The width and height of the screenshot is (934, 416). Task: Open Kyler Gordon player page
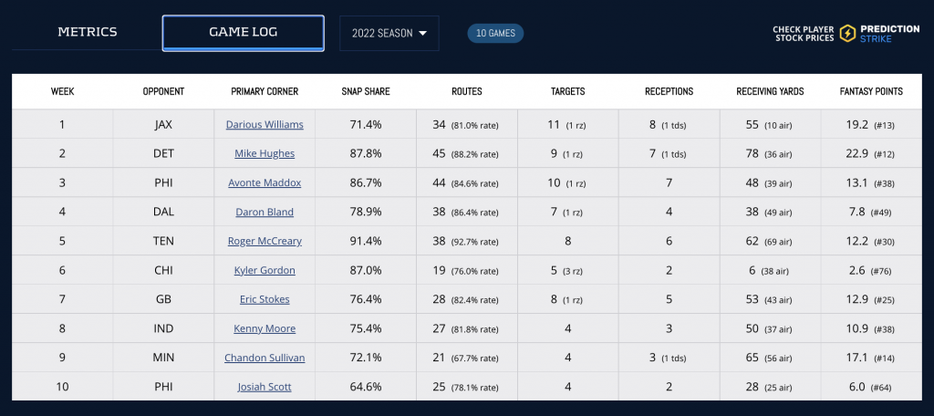coord(265,270)
